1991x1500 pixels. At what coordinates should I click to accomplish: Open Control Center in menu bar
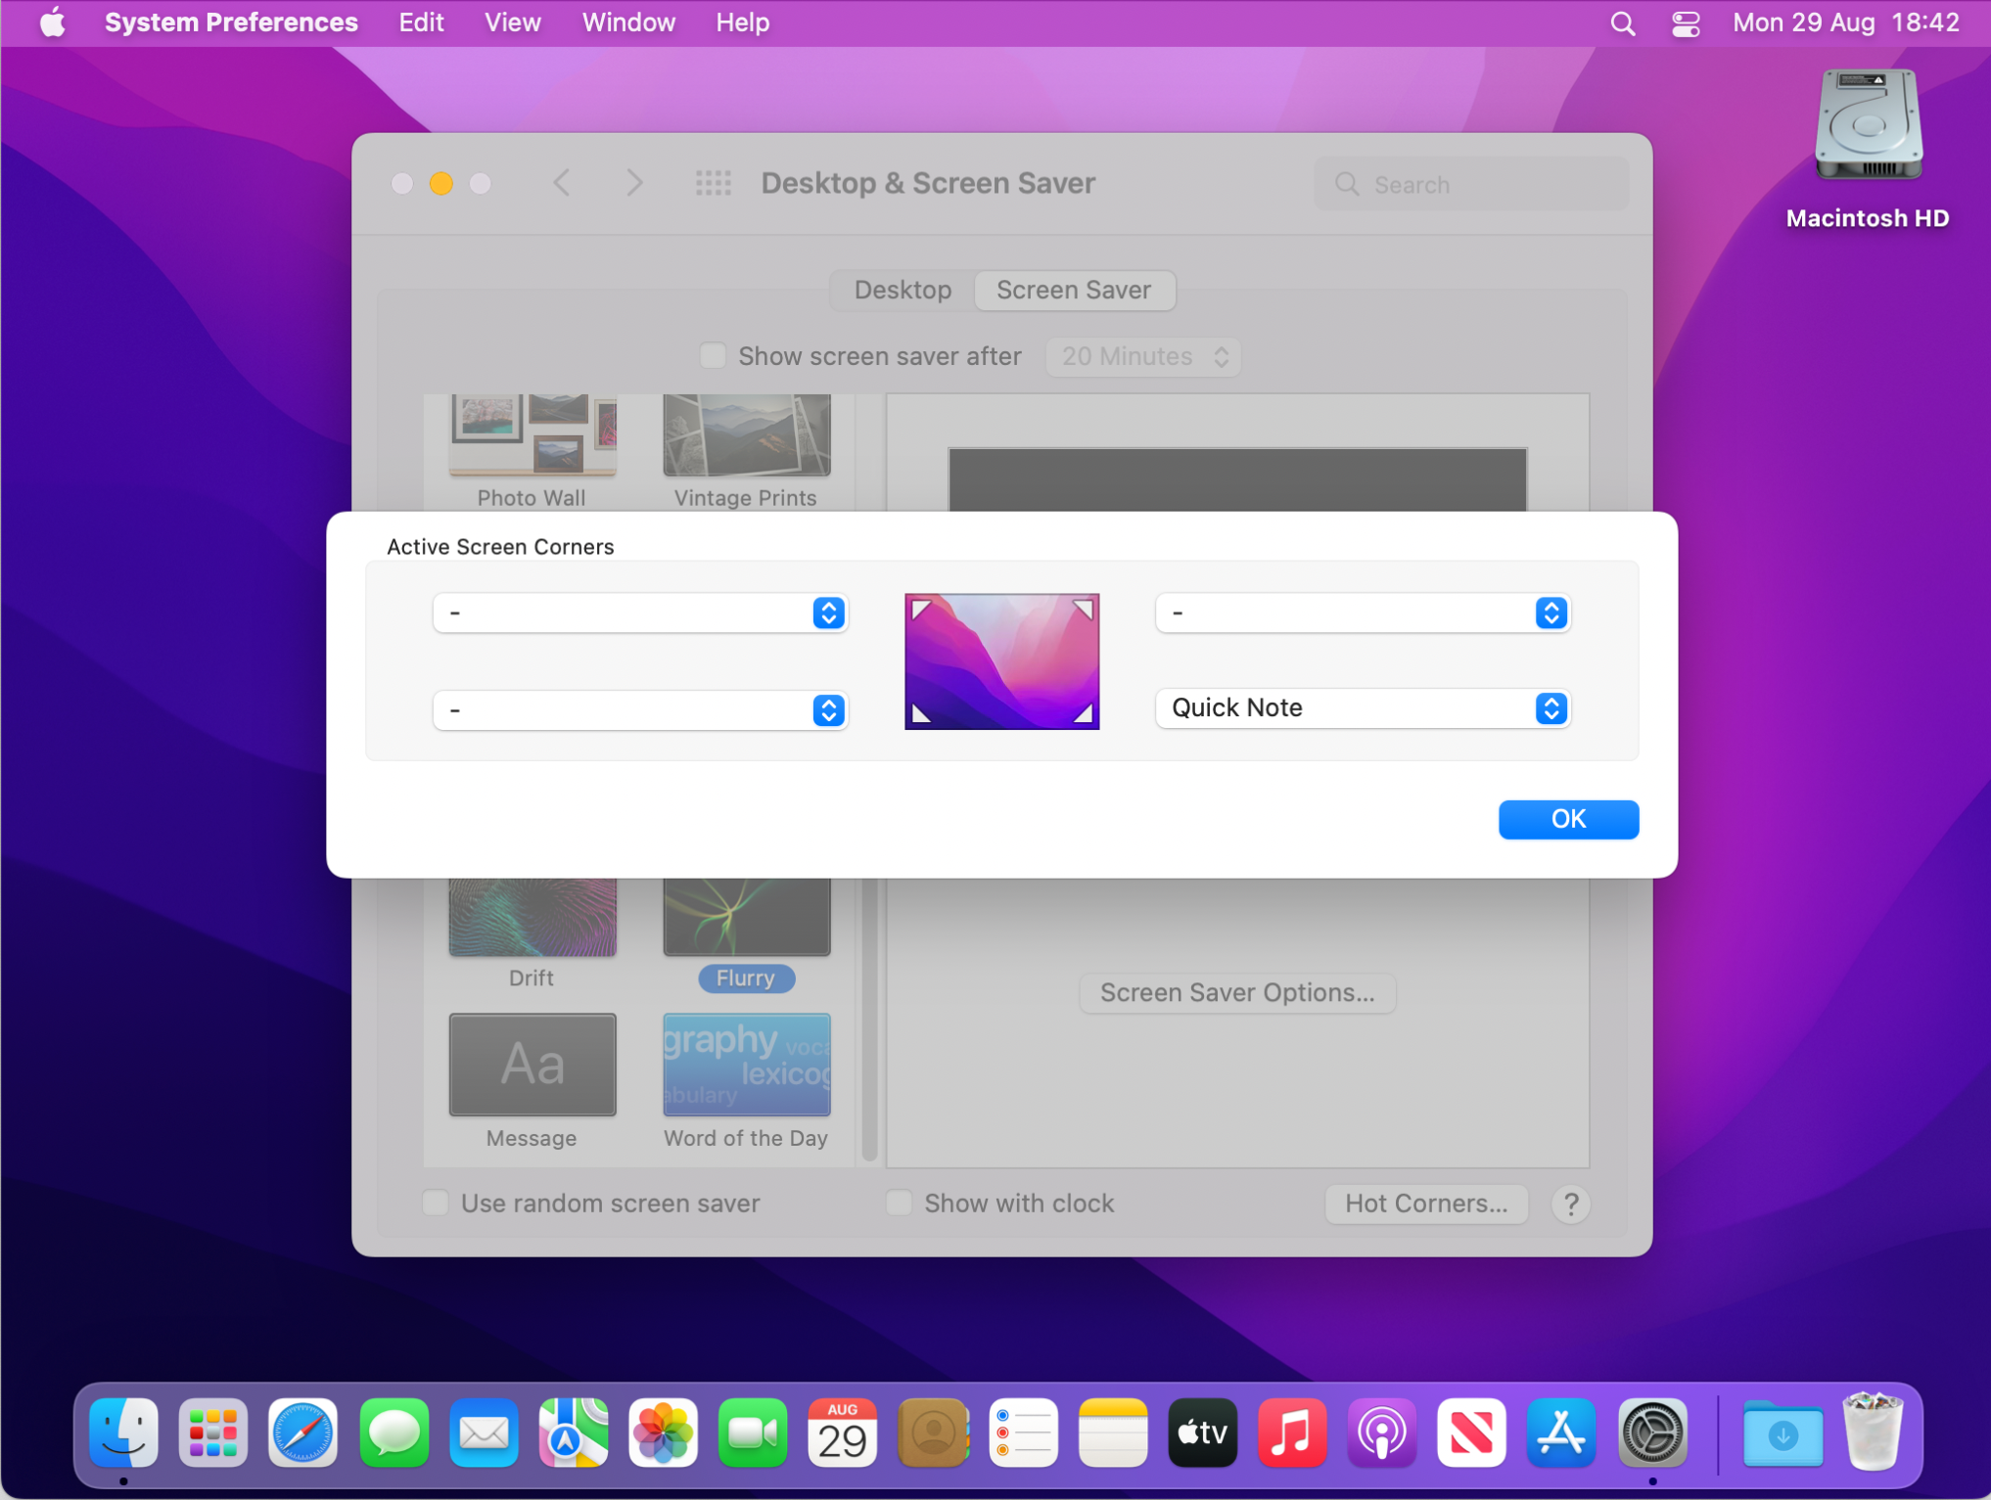1685,23
